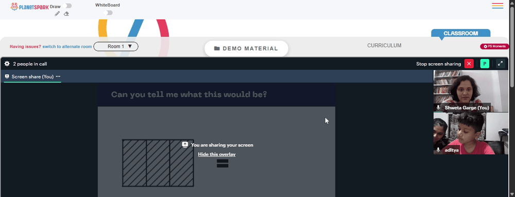Expand the call to fullscreen
Viewport: 515px width, 197px height.
click(500, 64)
